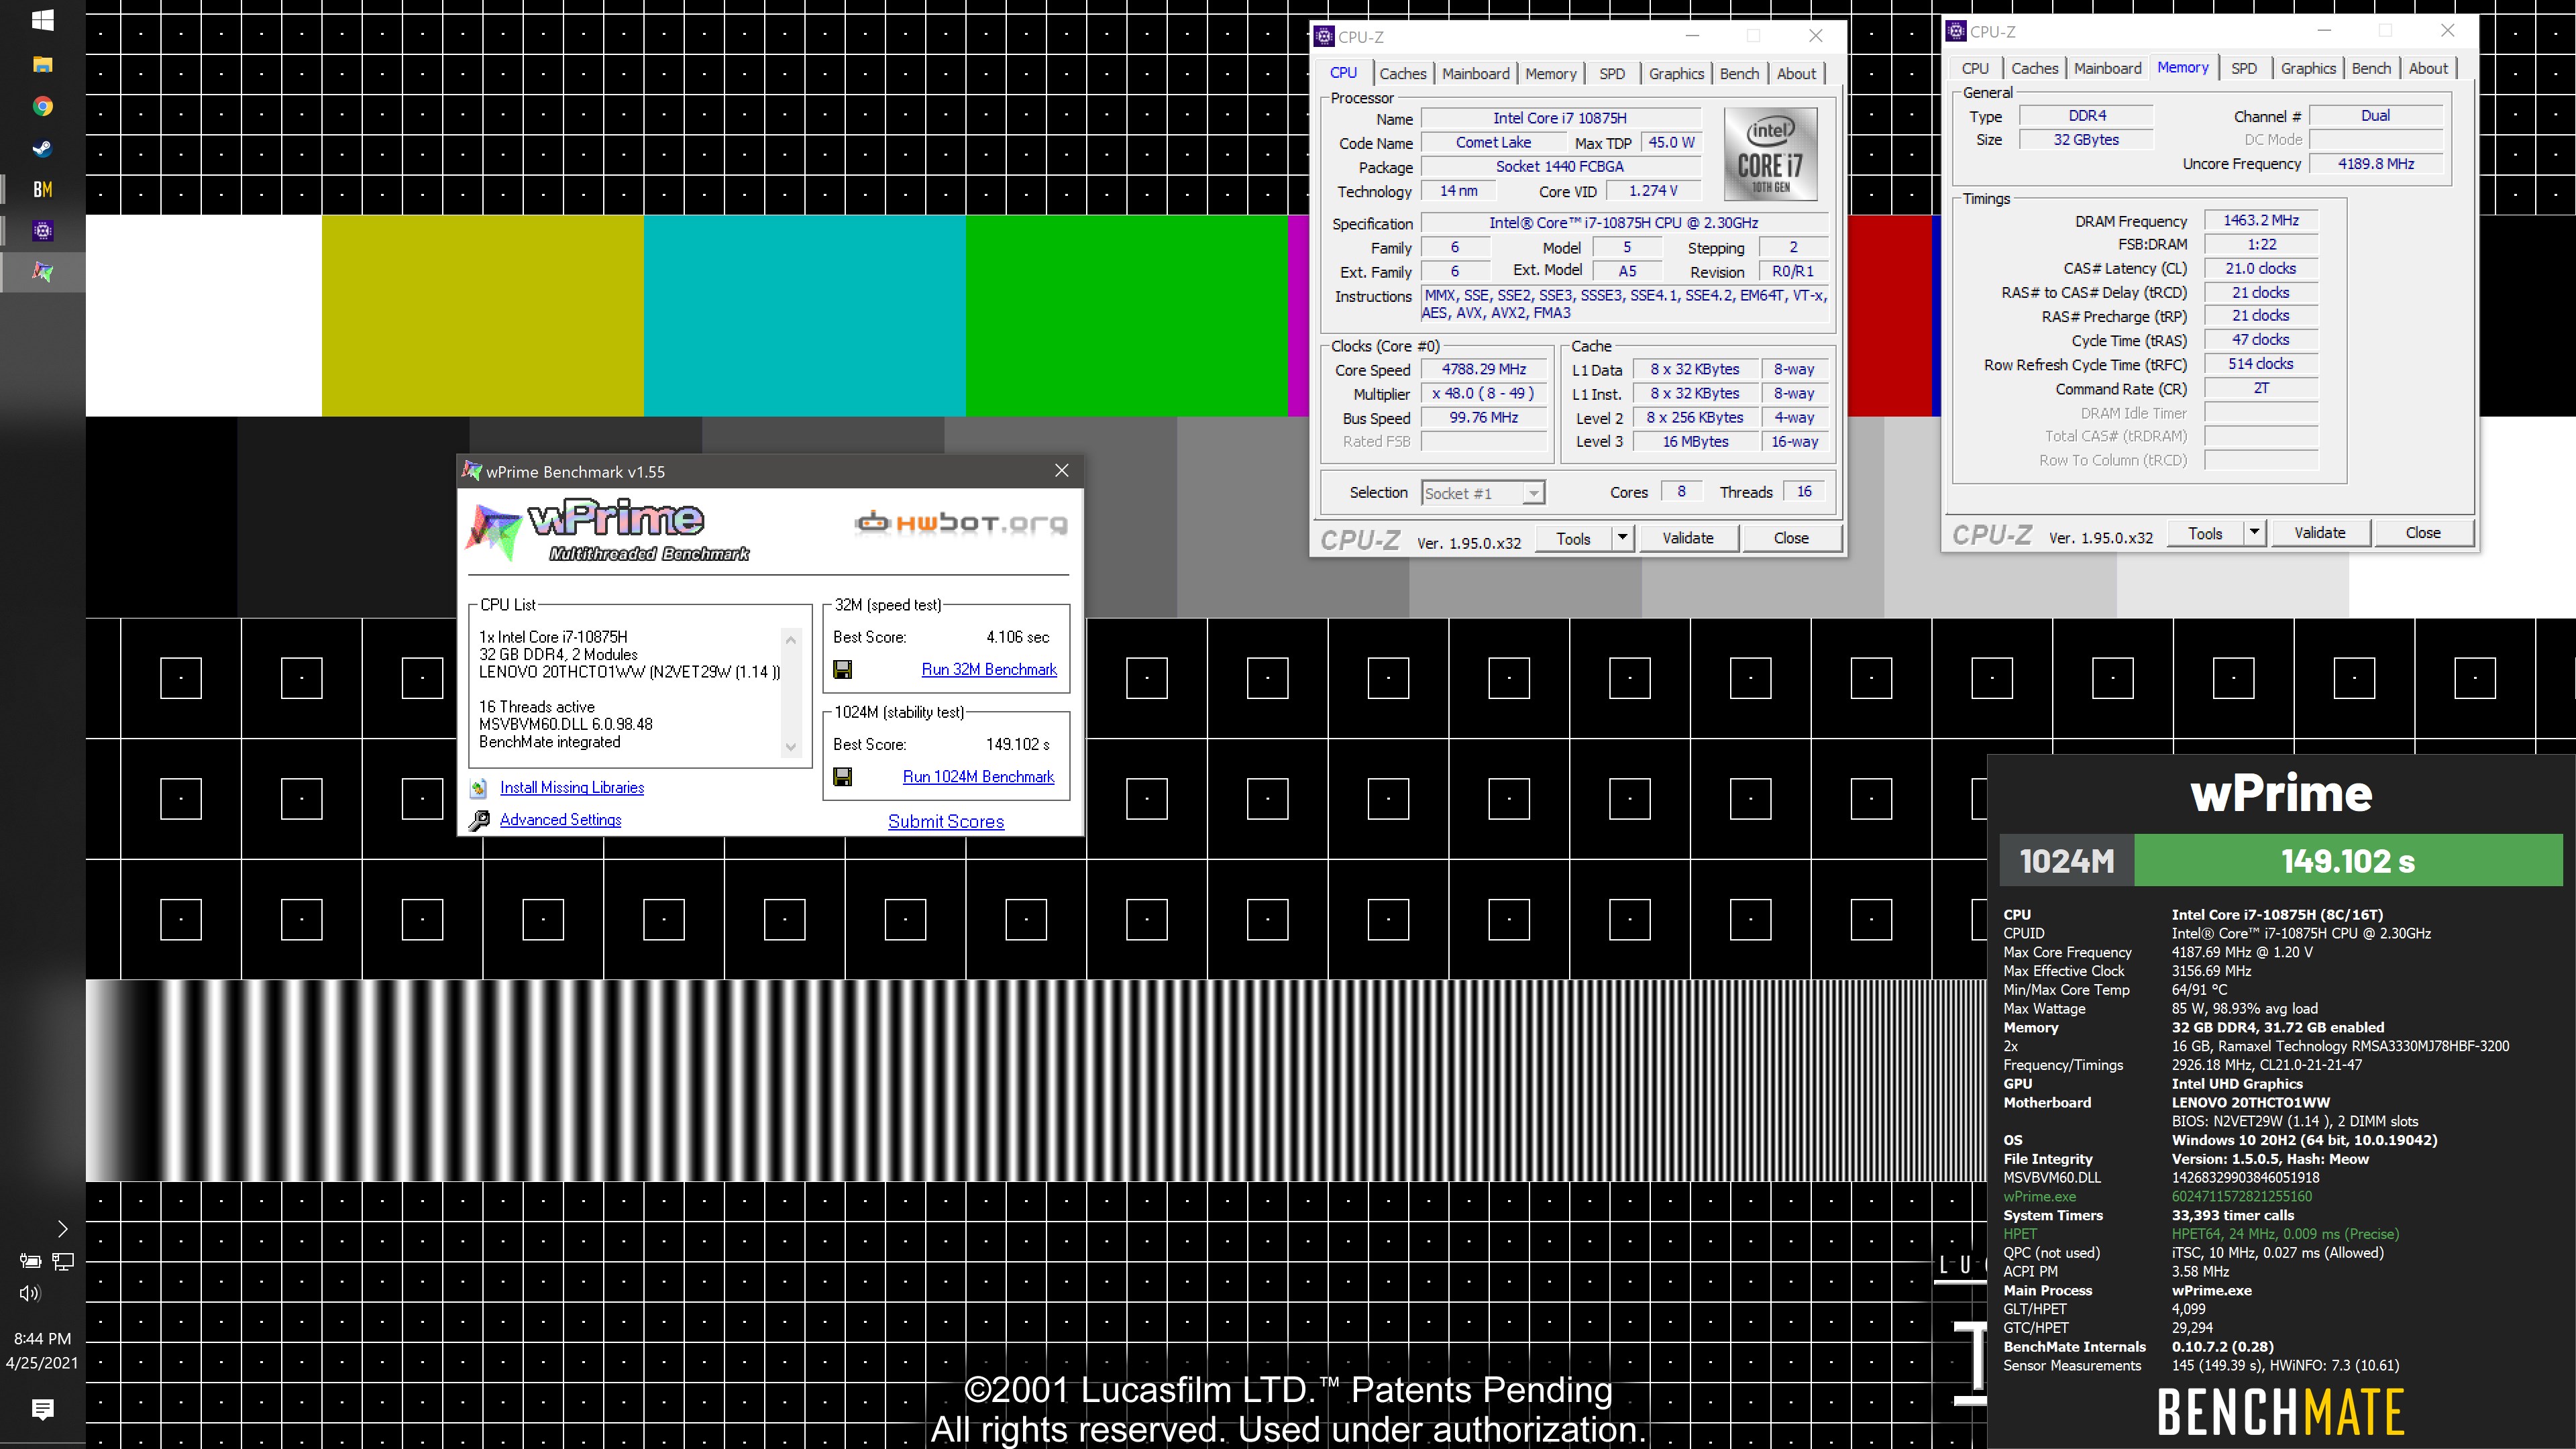Open the Graphics tab in left CPU-Z
2576x1449 pixels.
[x=1676, y=73]
